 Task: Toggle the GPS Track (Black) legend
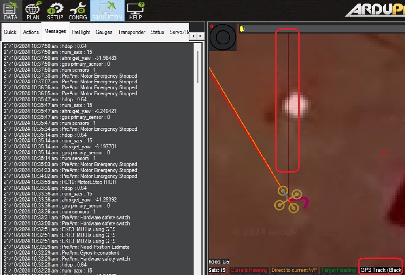click(x=380, y=270)
